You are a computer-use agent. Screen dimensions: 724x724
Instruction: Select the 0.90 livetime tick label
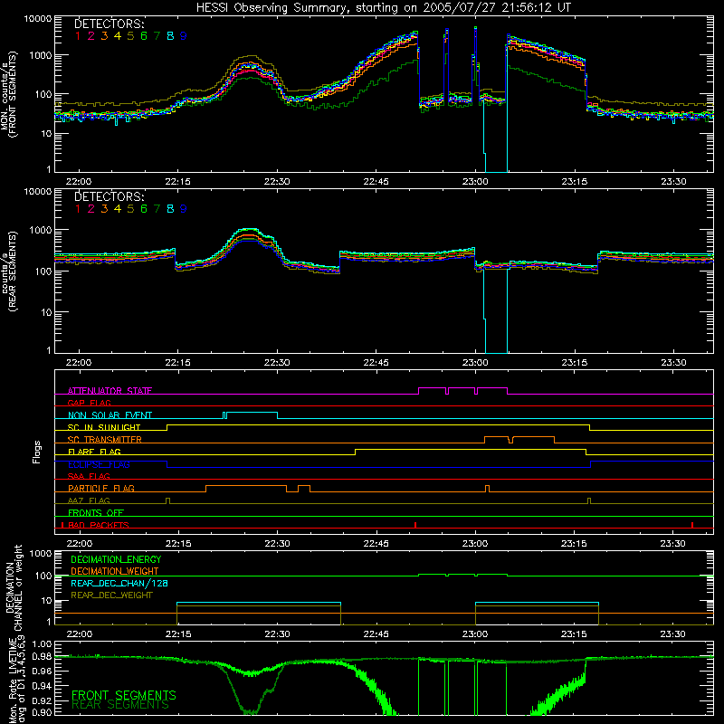click(43, 712)
